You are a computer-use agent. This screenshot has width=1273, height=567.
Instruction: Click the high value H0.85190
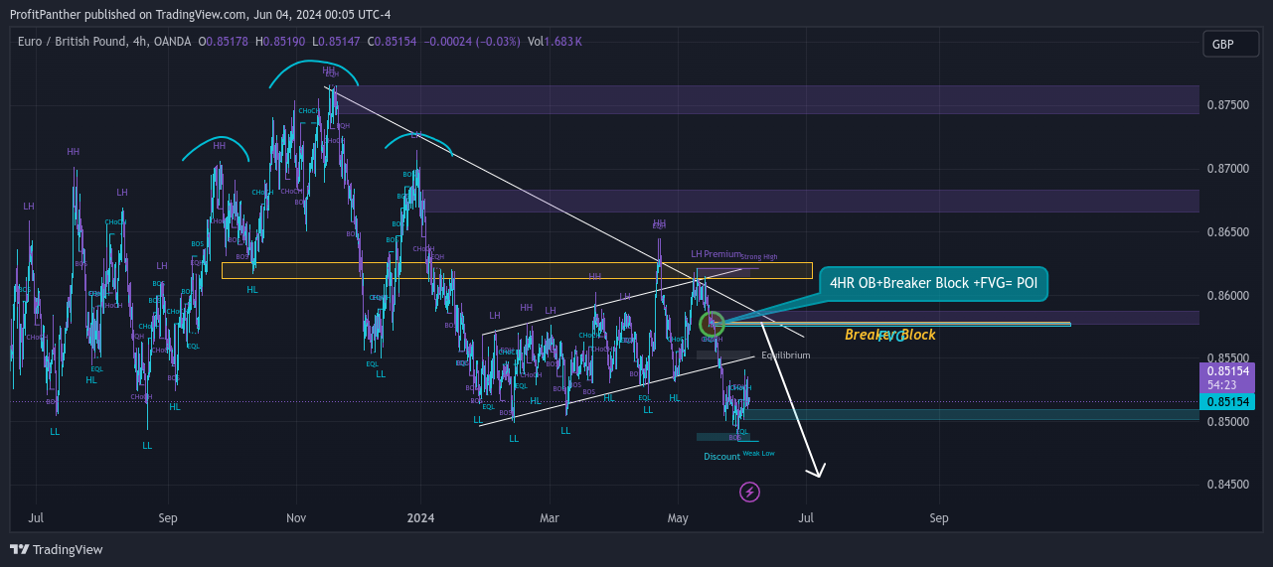282,42
